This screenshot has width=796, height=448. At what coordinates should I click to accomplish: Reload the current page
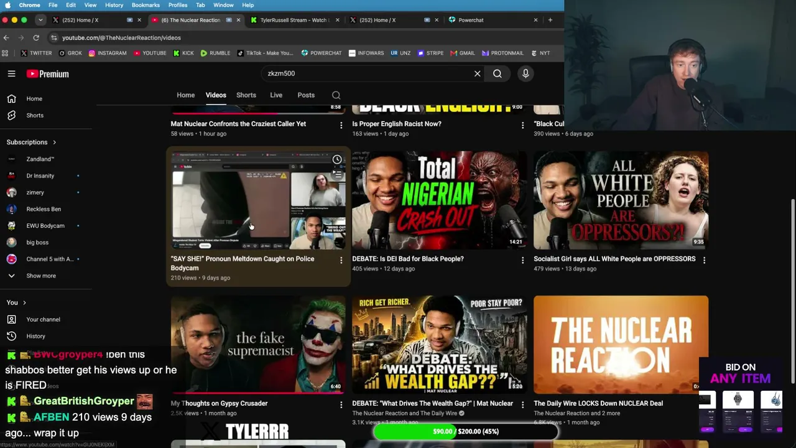(x=36, y=37)
